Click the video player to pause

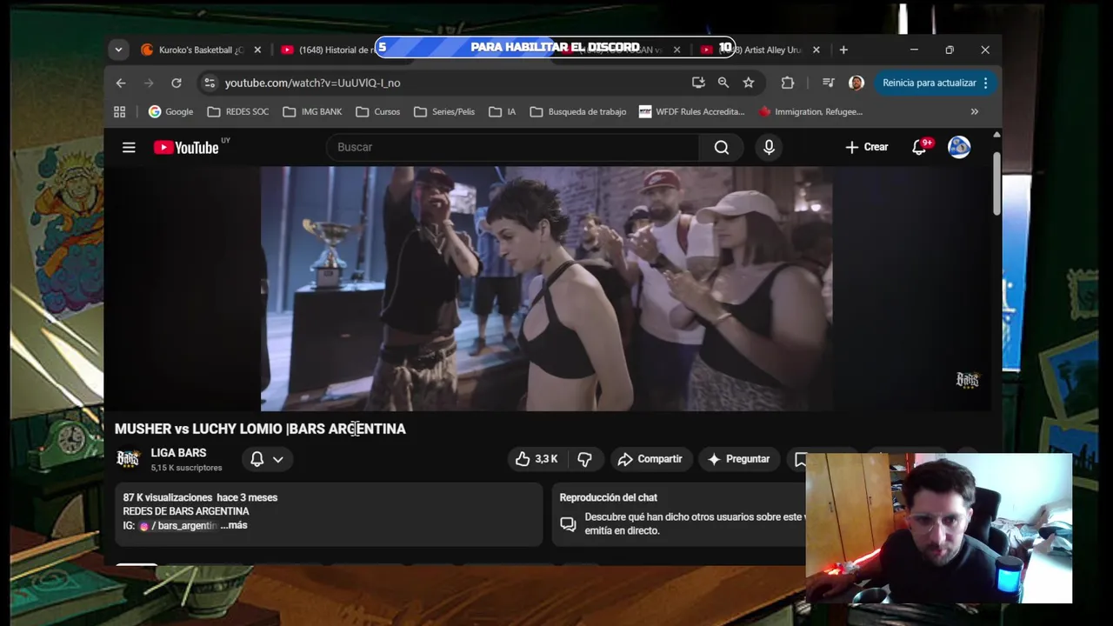tap(546, 289)
